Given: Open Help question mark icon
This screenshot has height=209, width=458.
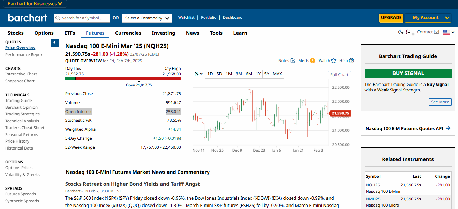Looking at the screenshot, I should pos(347,61).
